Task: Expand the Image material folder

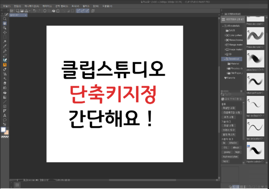Action: [x=225, y=50]
